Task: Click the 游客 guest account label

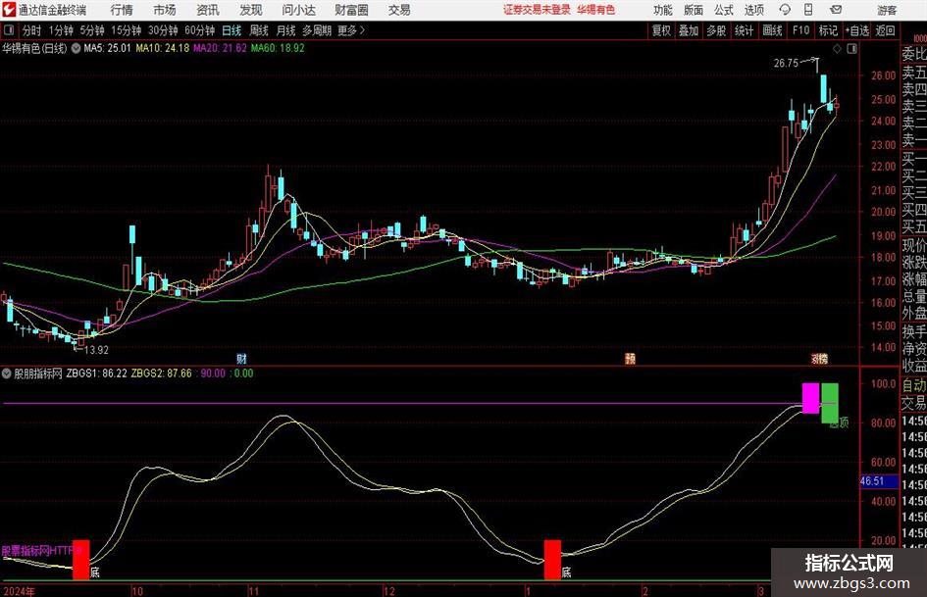Action: 886,10
